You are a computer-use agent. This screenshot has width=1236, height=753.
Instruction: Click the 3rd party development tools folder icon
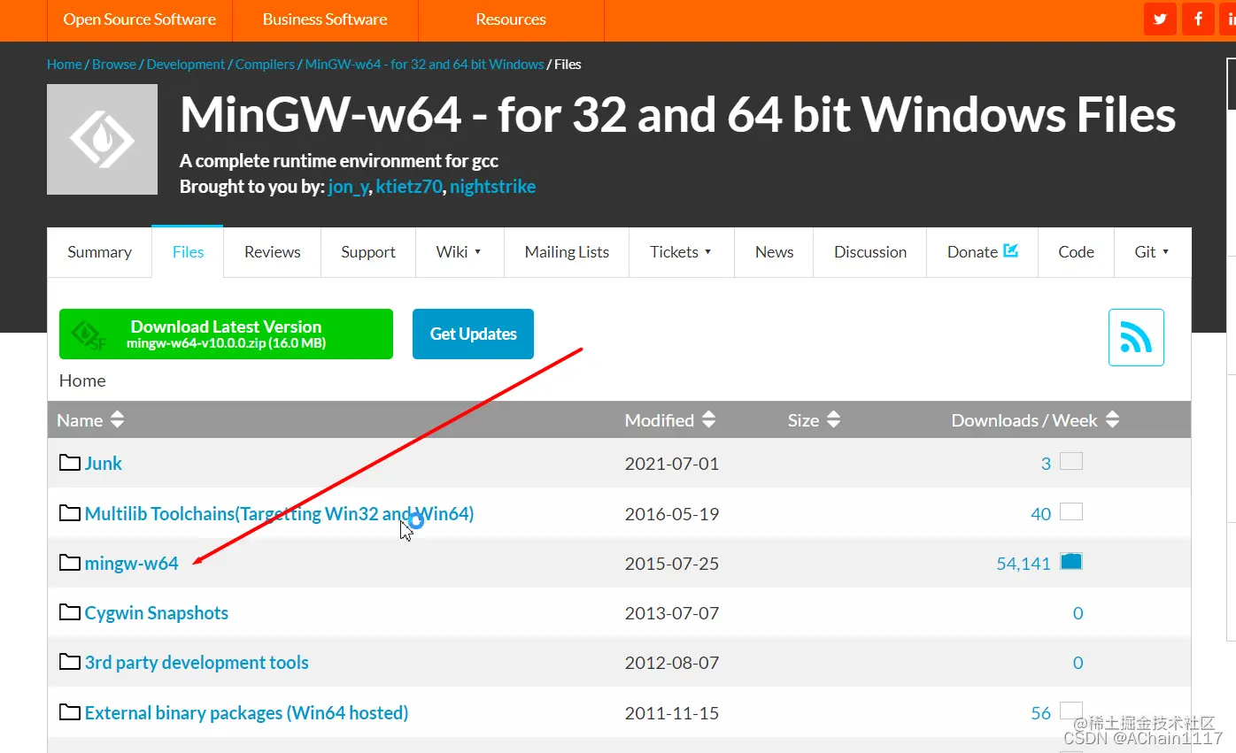70,662
